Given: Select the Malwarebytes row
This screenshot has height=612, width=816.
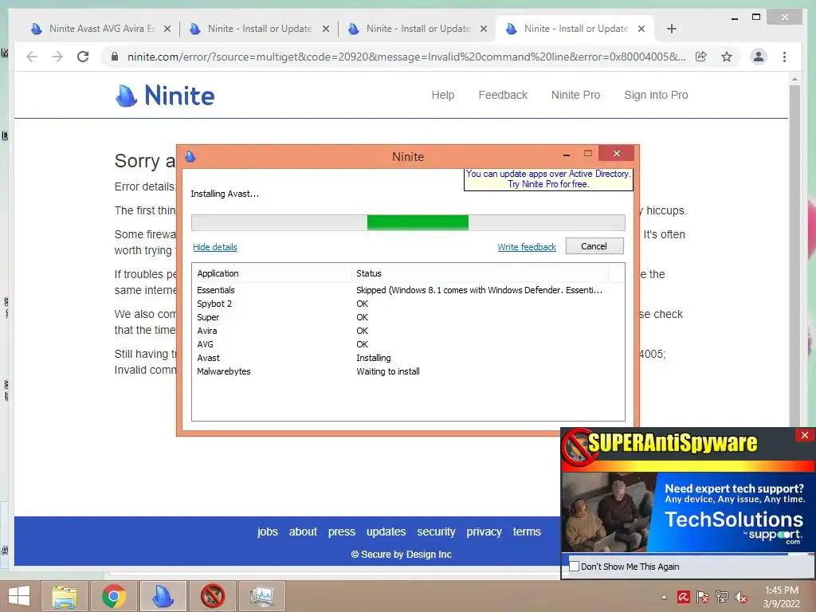Looking at the screenshot, I should pyautogui.click(x=408, y=371).
